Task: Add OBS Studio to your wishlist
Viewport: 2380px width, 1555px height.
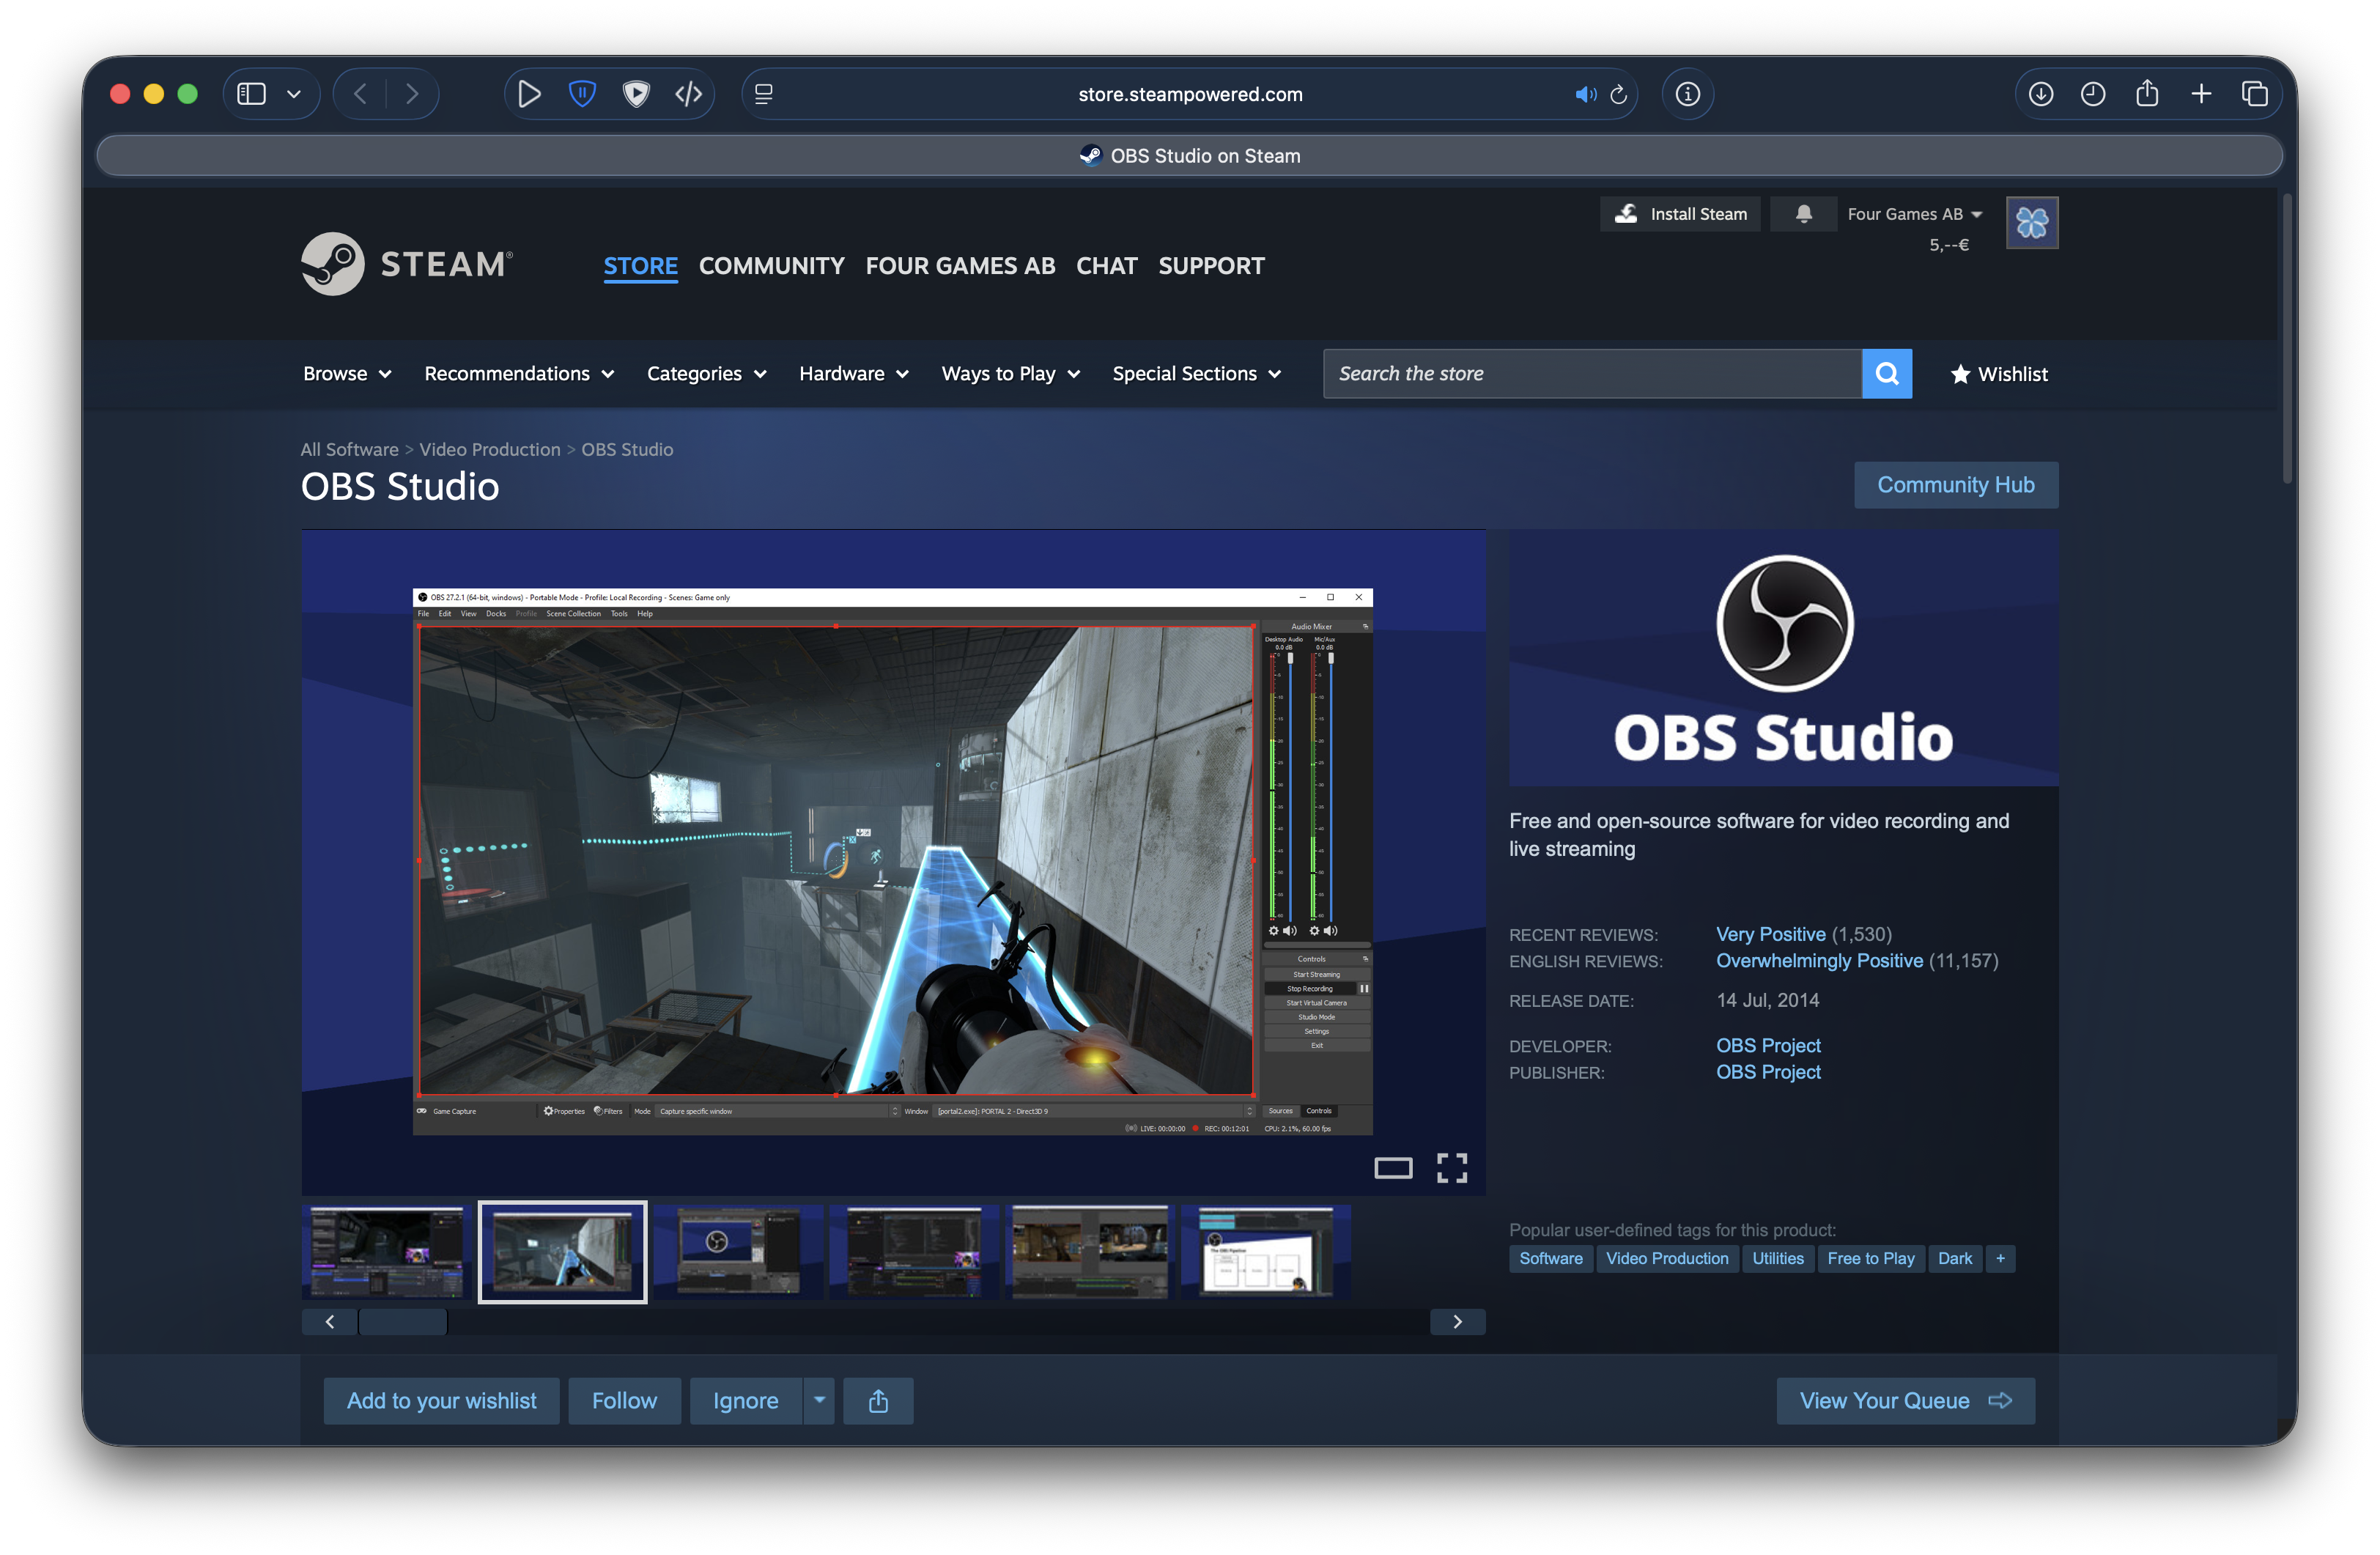Action: (441, 1401)
